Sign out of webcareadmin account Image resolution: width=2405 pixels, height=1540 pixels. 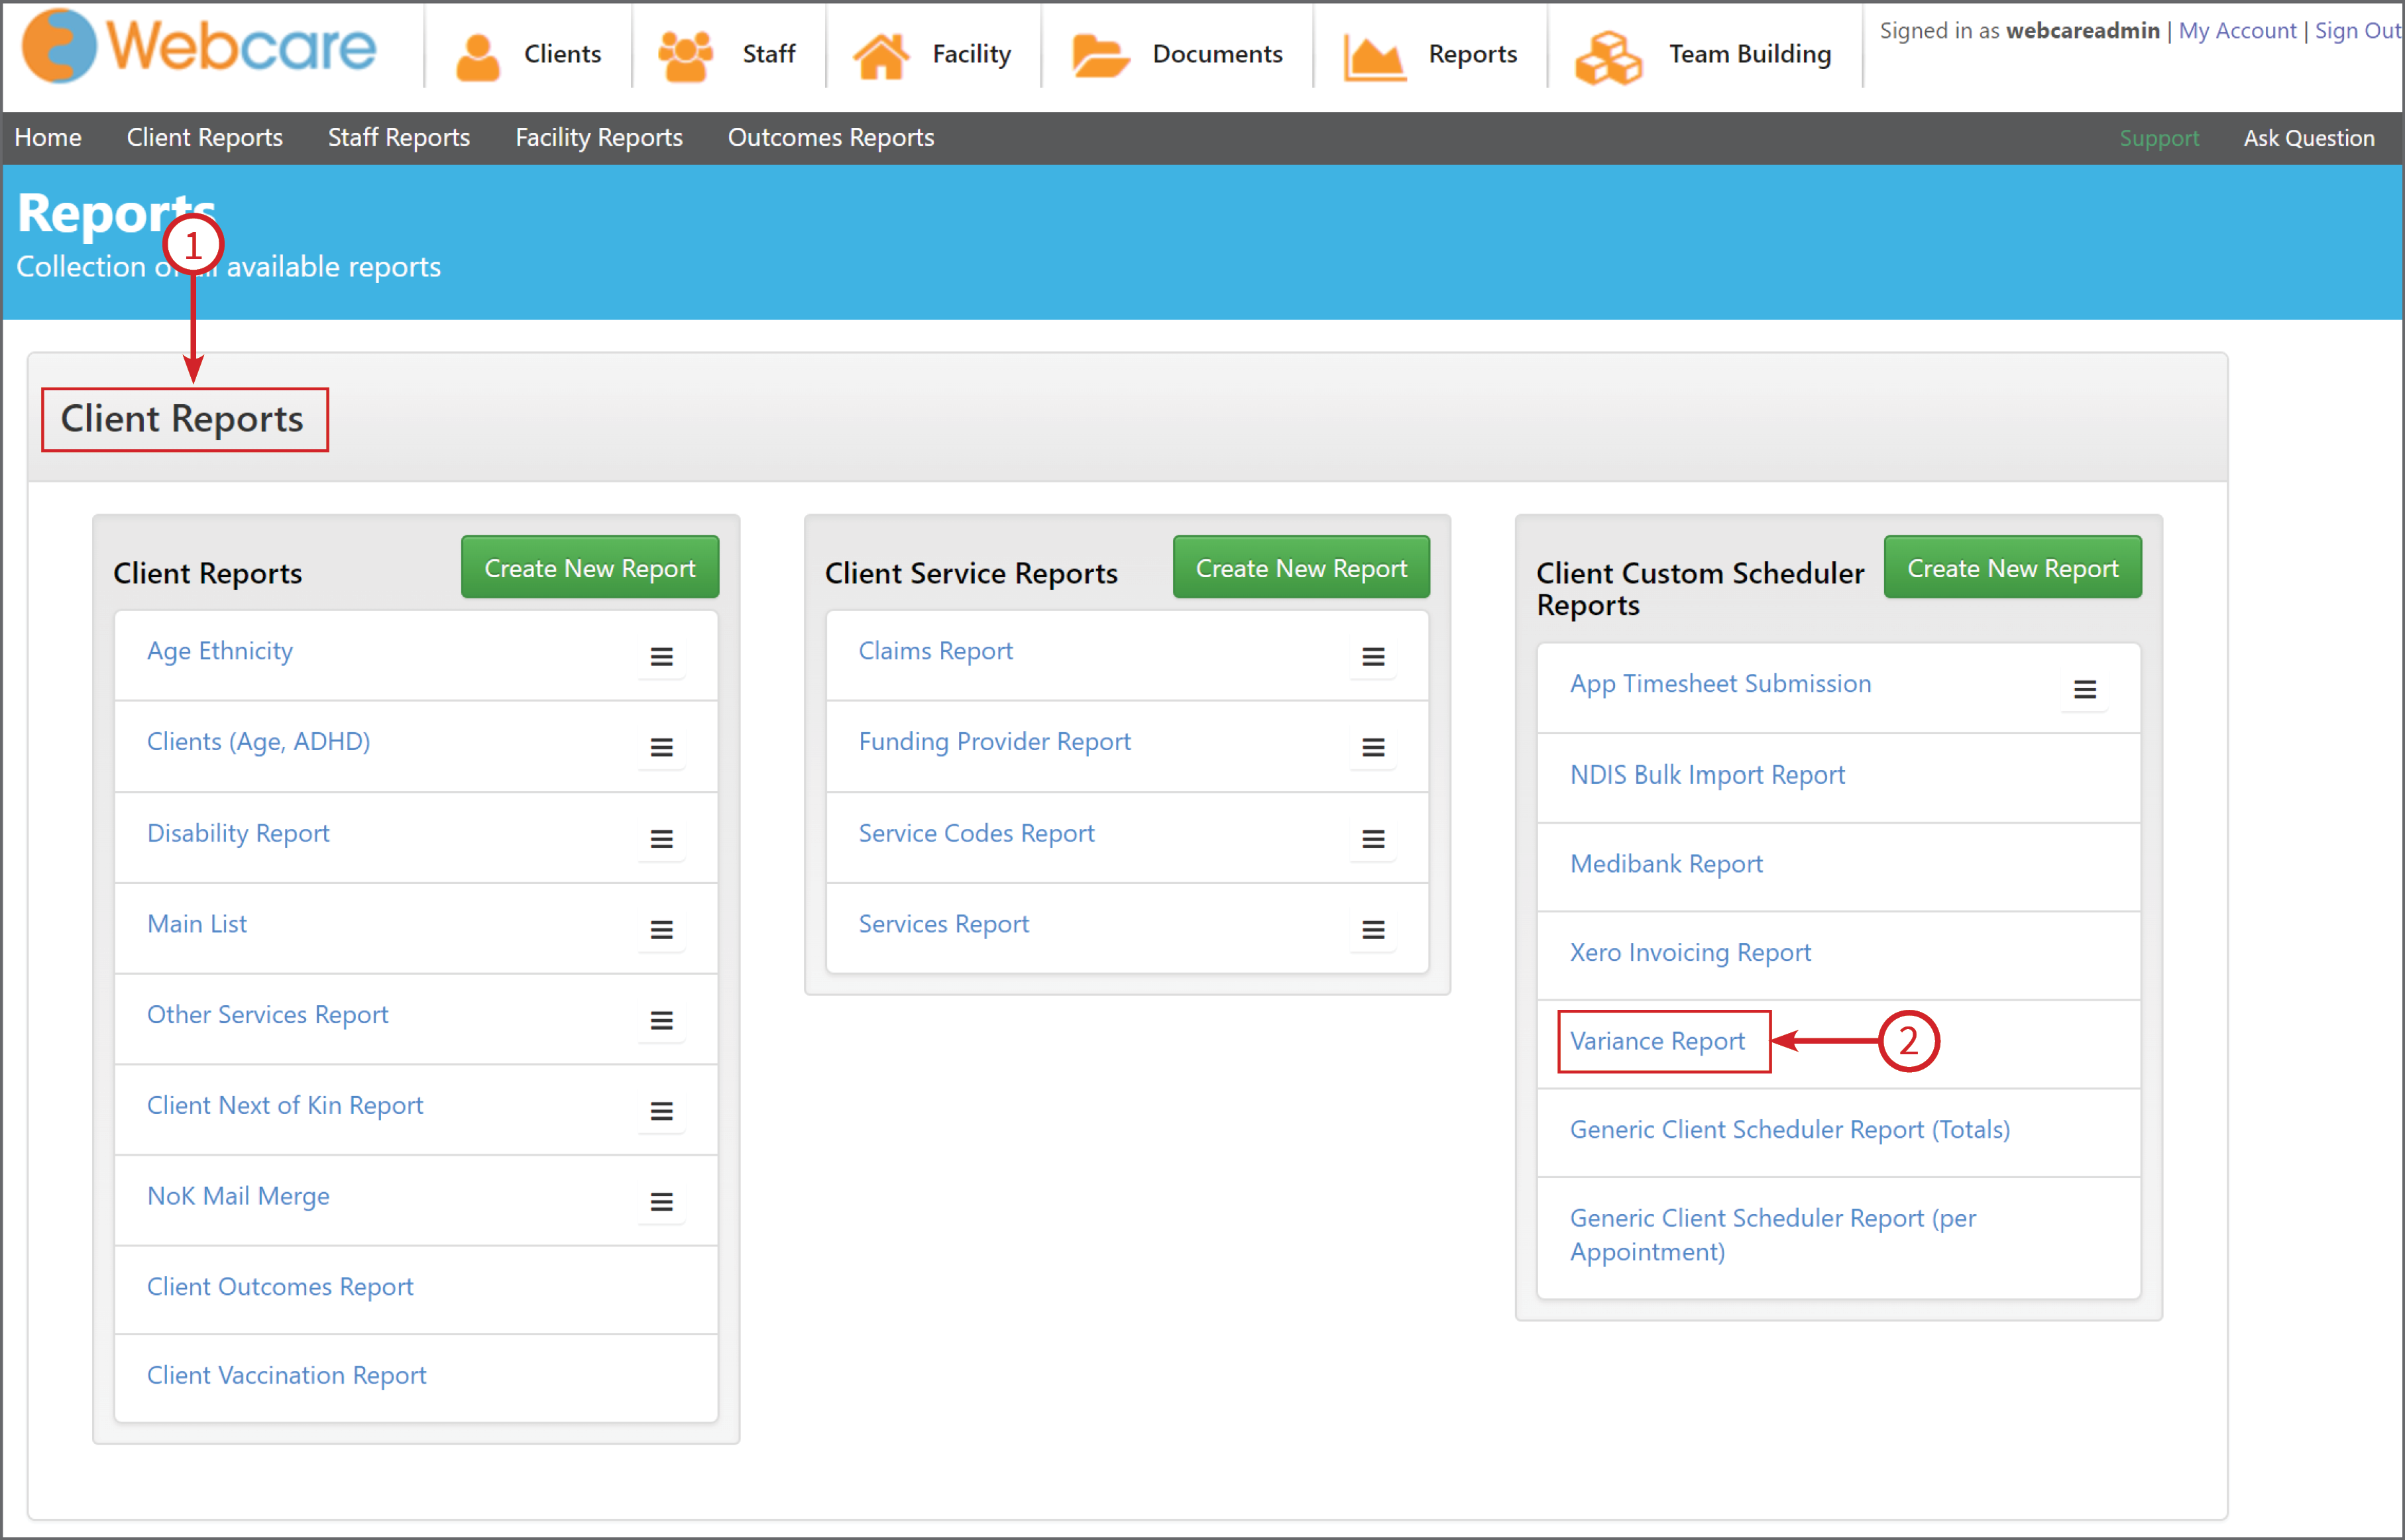click(x=2357, y=31)
